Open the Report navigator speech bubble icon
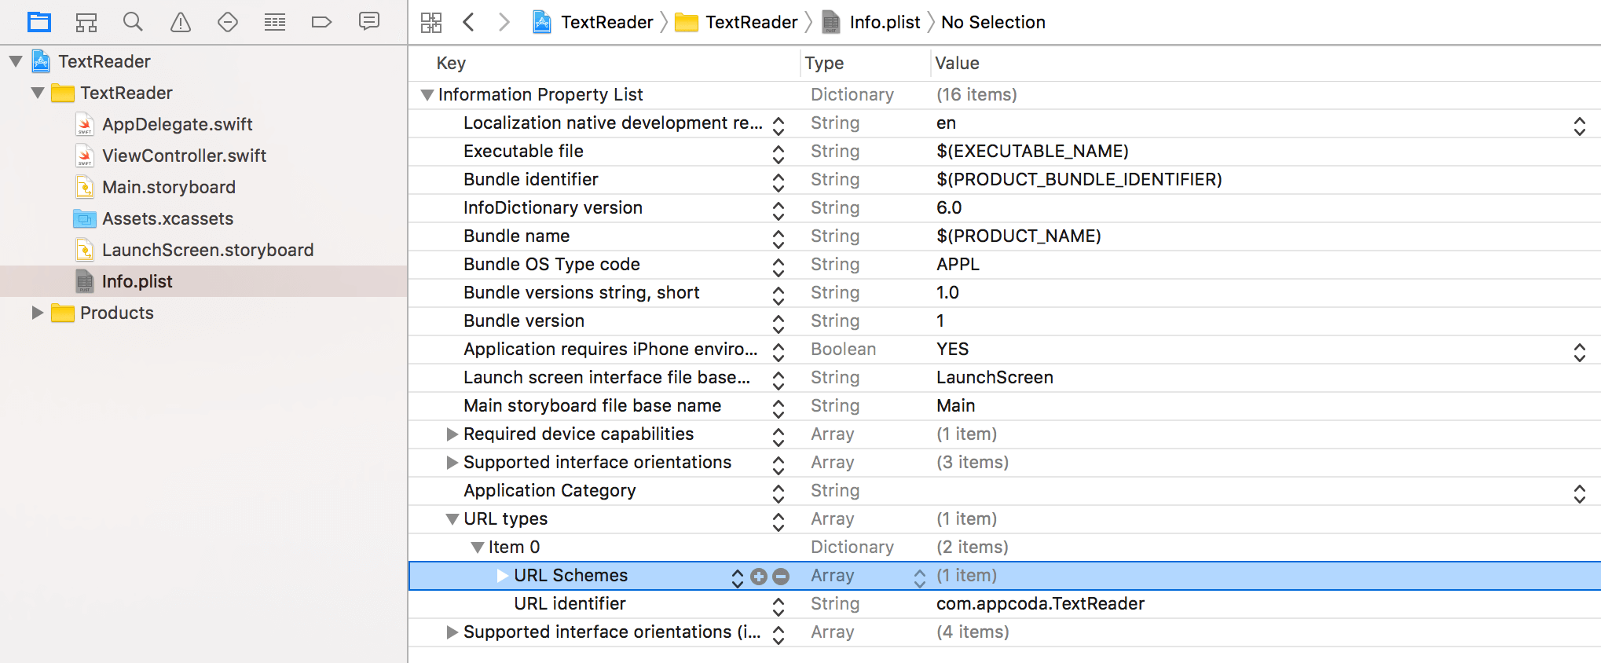This screenshot has width=1601, height=663. pyautogui.click(x=368, y=21)
